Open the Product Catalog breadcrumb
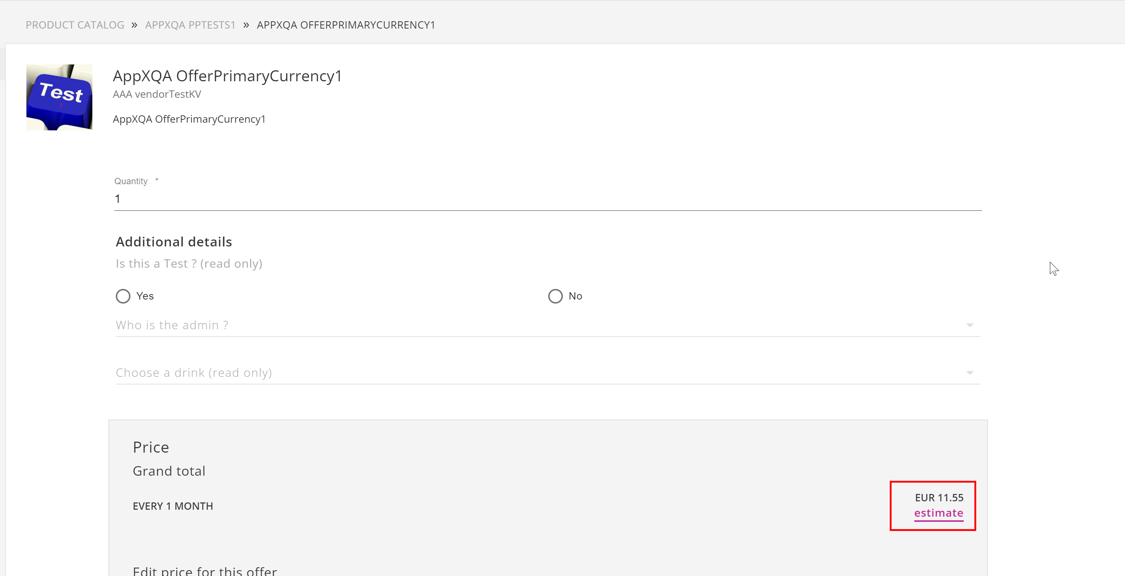 75,25
